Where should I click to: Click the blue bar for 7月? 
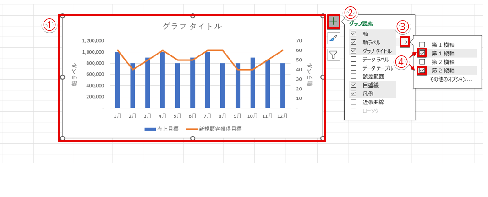click(208, 80)
